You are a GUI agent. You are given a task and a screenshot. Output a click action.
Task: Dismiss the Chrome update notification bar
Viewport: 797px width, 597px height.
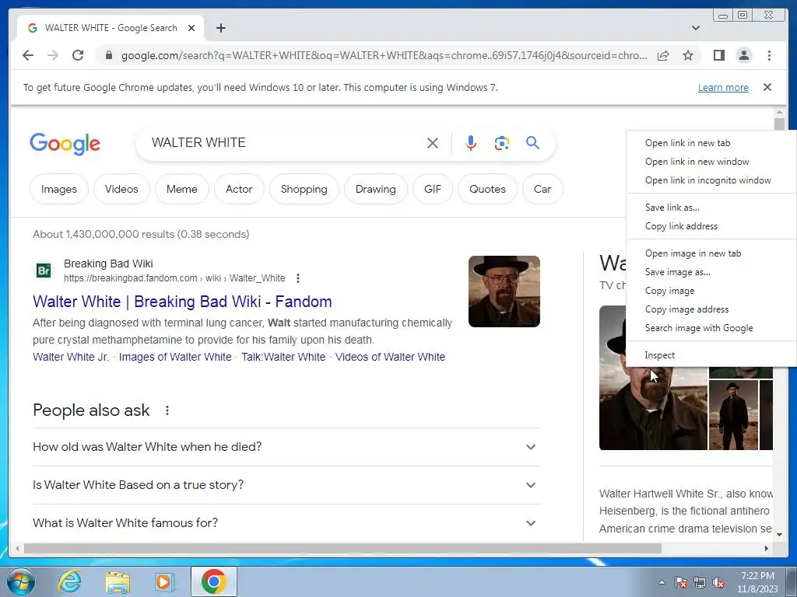[767, 87]
